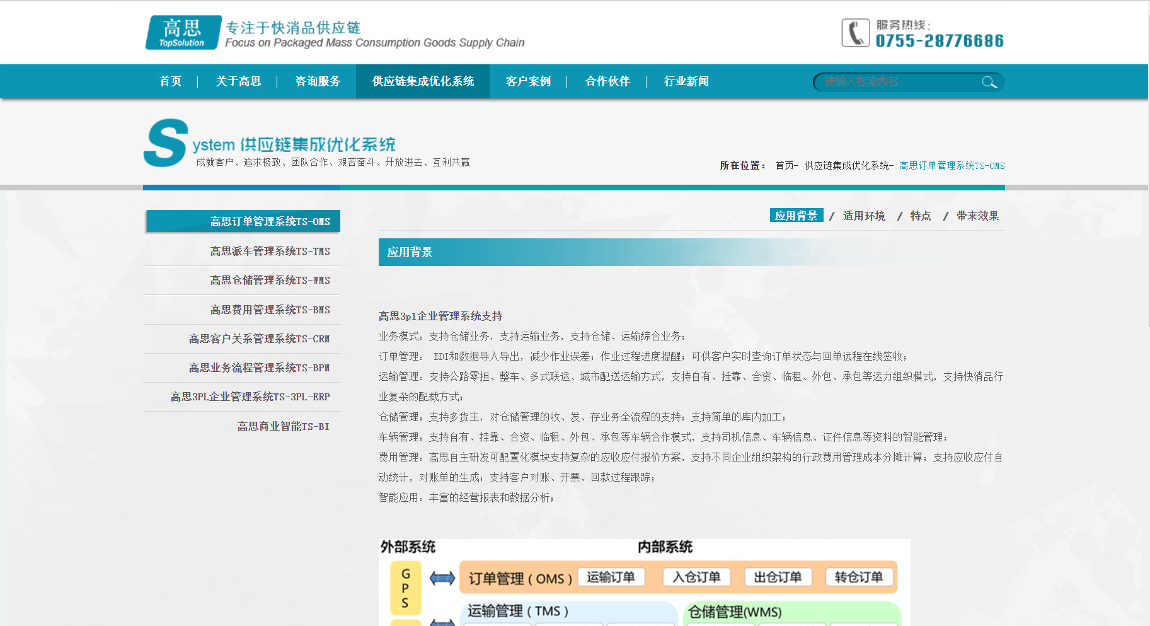Screen dimensions: 1150x626
Task: Click the 专注于快消品供应链 slogan text
Action: [x=293, y=28]
